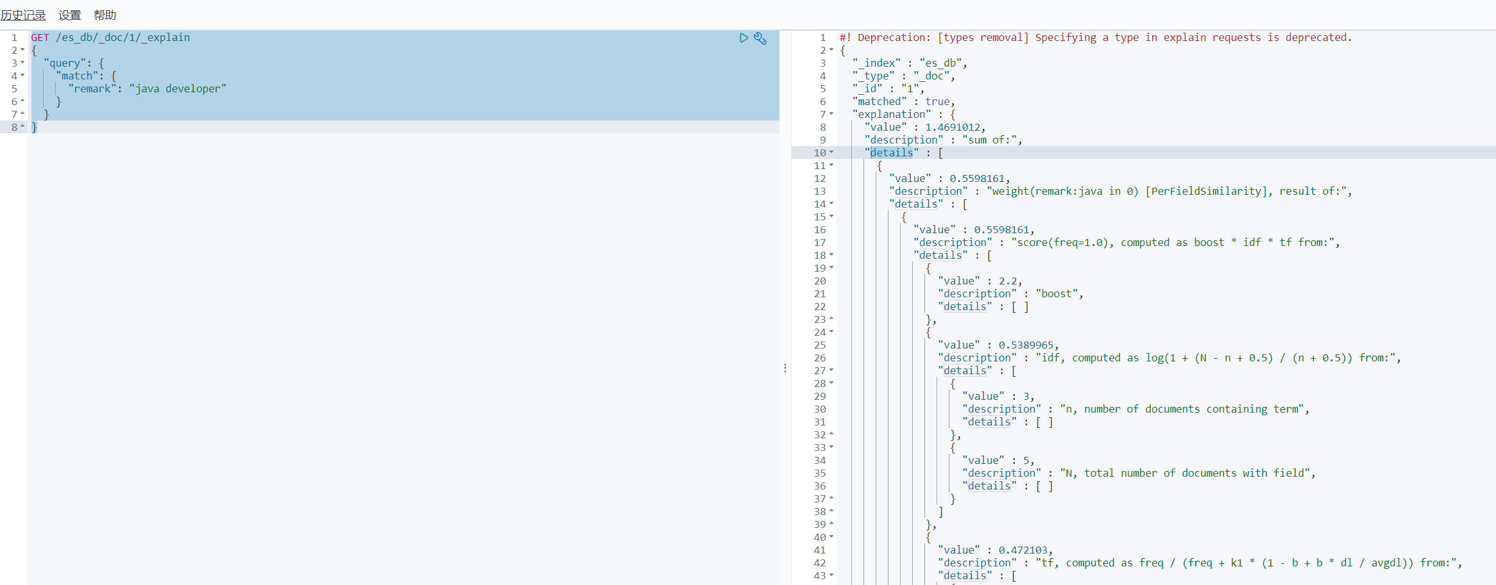Open the wrench options icon for the request

click(x=760, y=38)
